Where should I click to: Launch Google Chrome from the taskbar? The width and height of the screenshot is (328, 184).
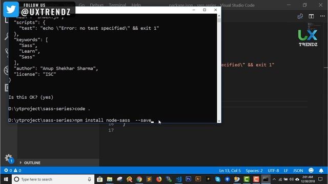click(x=139, y=179)
